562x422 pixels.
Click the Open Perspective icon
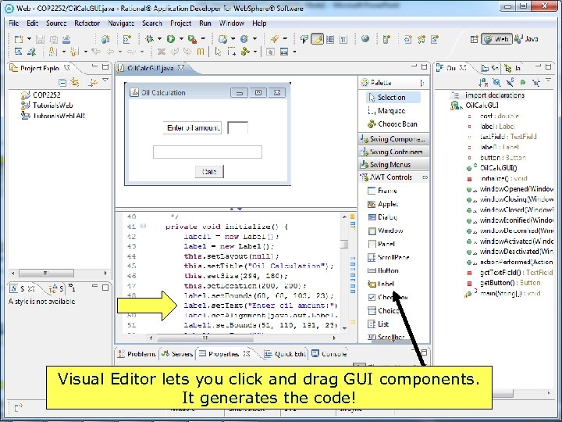coord(475,39)
